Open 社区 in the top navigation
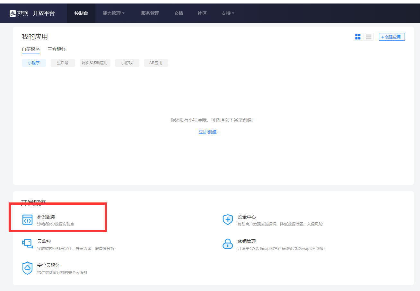This screenshot has height=291, width=420. [202, 13]
